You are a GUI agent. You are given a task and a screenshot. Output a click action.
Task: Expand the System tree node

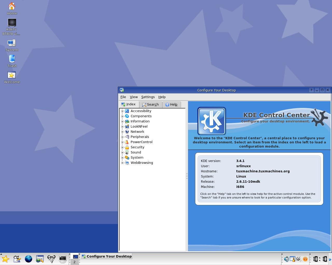point(122,158)
